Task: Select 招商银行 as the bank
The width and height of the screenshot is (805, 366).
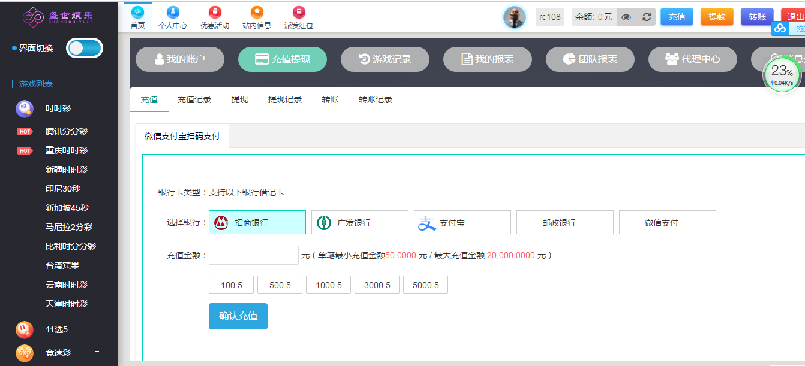Action: (257, 222)
